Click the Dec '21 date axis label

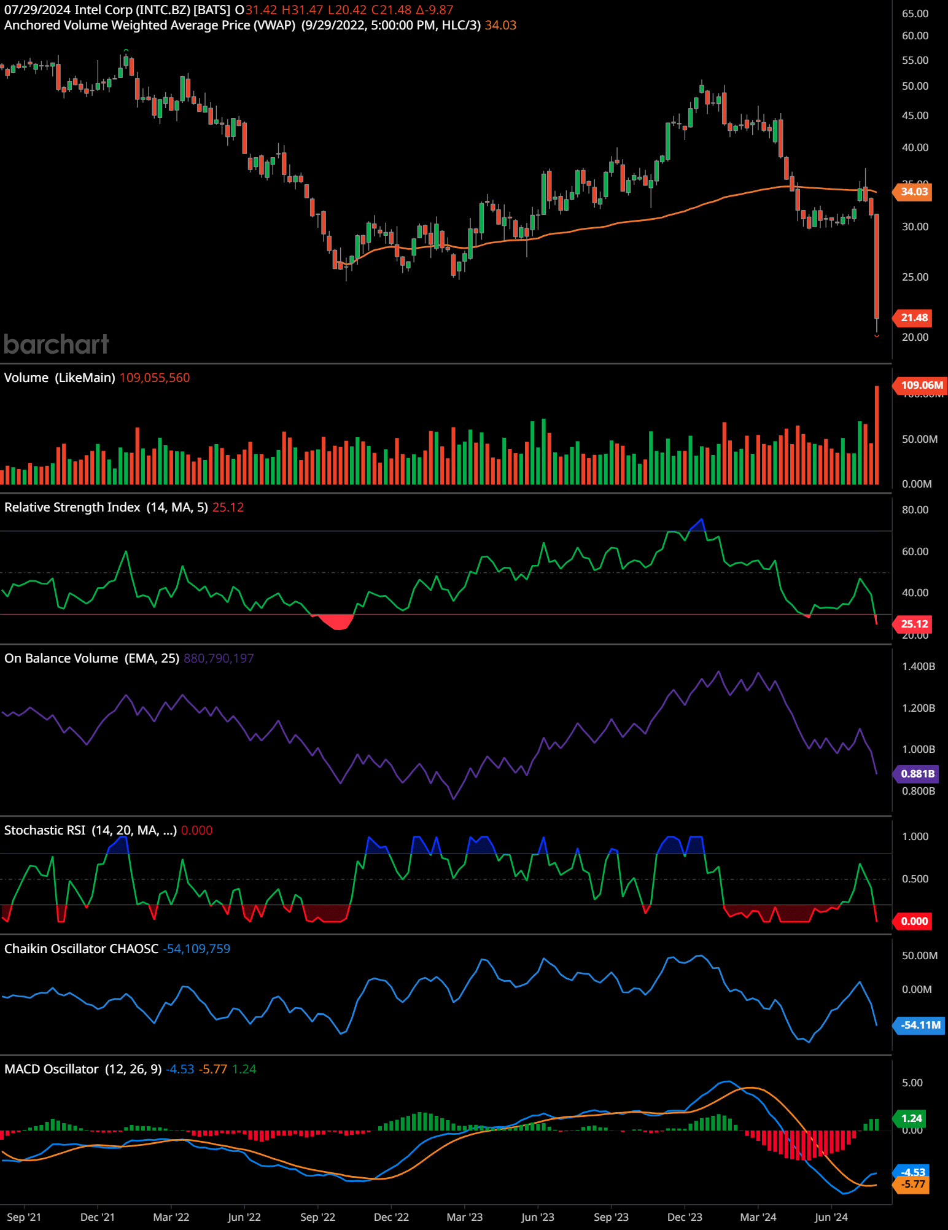98,1217
